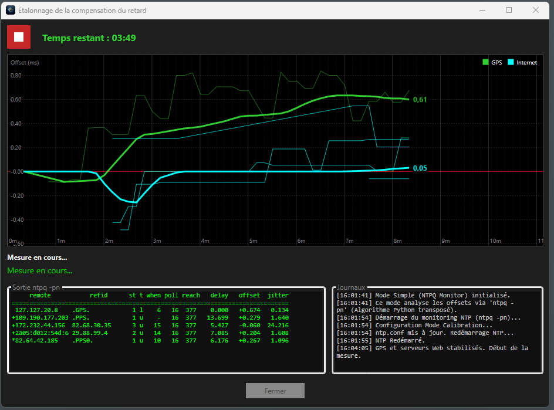Select the 127.127.20.8 GPS row

[150, 310]
